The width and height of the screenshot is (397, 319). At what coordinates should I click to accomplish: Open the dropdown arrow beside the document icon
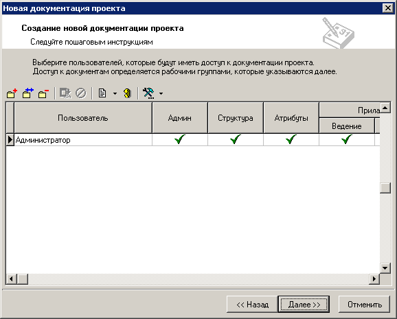coord(115,93)
